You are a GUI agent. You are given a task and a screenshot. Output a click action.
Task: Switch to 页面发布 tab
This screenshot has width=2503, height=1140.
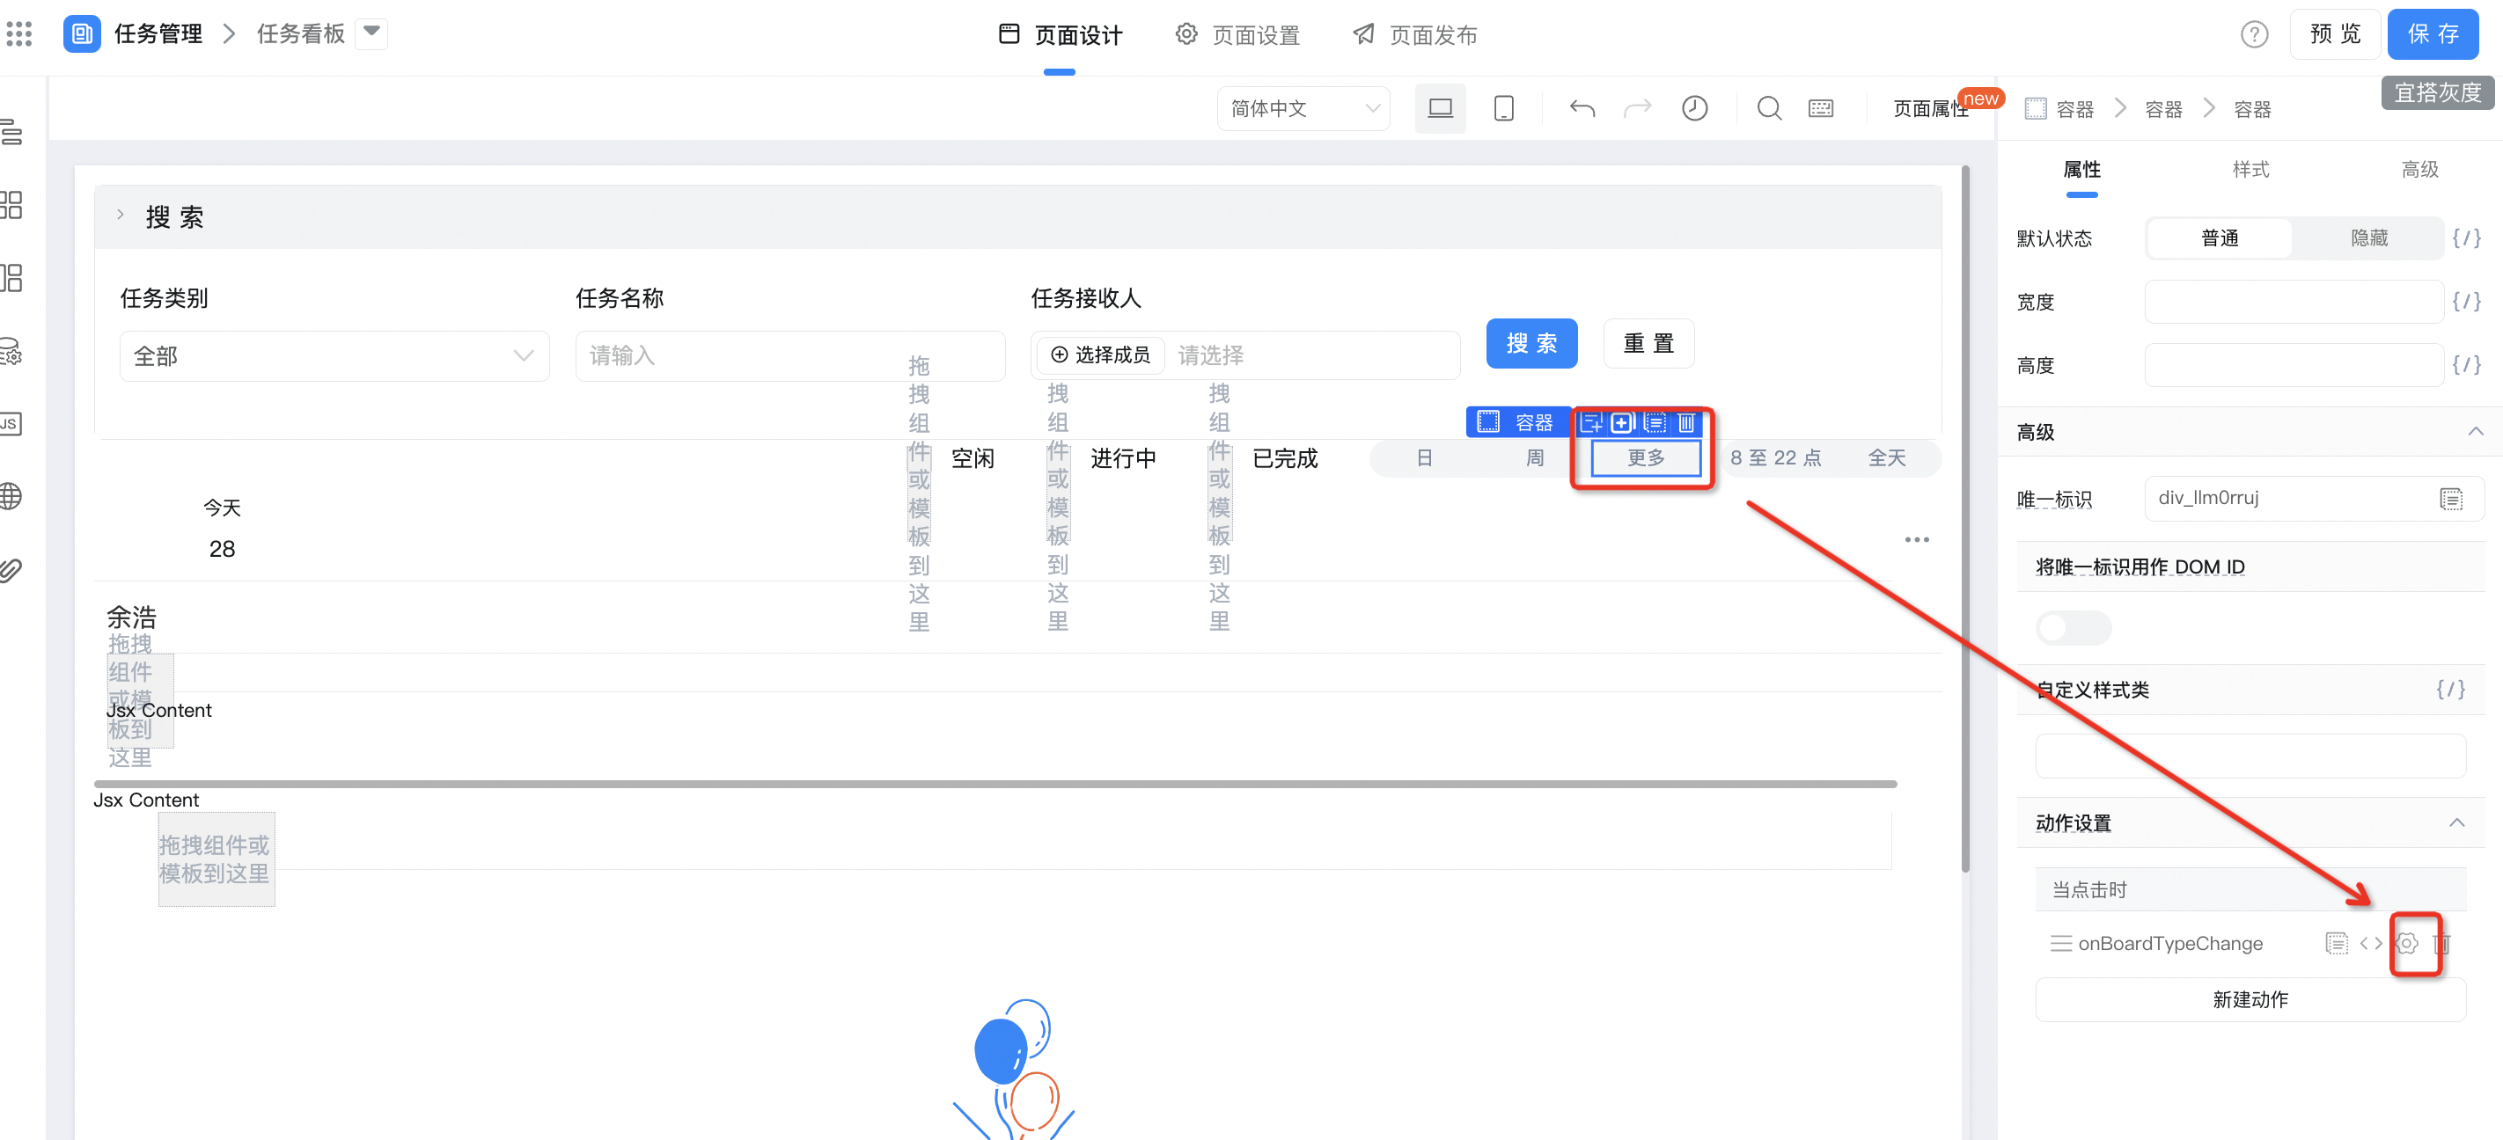click(1414, 35)
